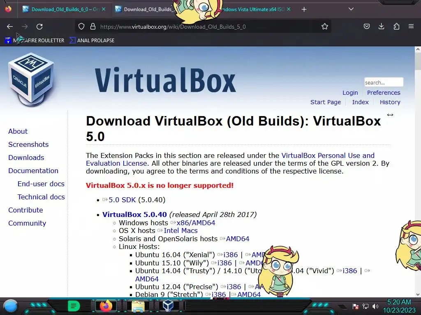Open VirtualBox Personal Use and license link
This screenshot has height=315, width=421.
[328, 155]
